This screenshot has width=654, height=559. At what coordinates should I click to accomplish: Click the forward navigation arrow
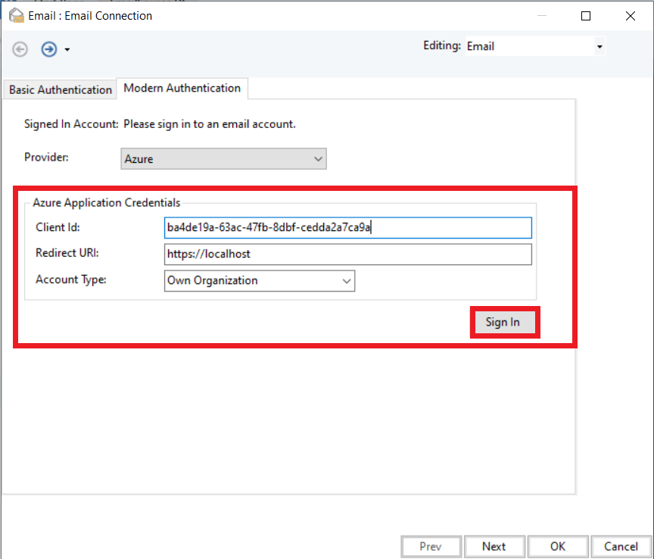pos(49,49)
